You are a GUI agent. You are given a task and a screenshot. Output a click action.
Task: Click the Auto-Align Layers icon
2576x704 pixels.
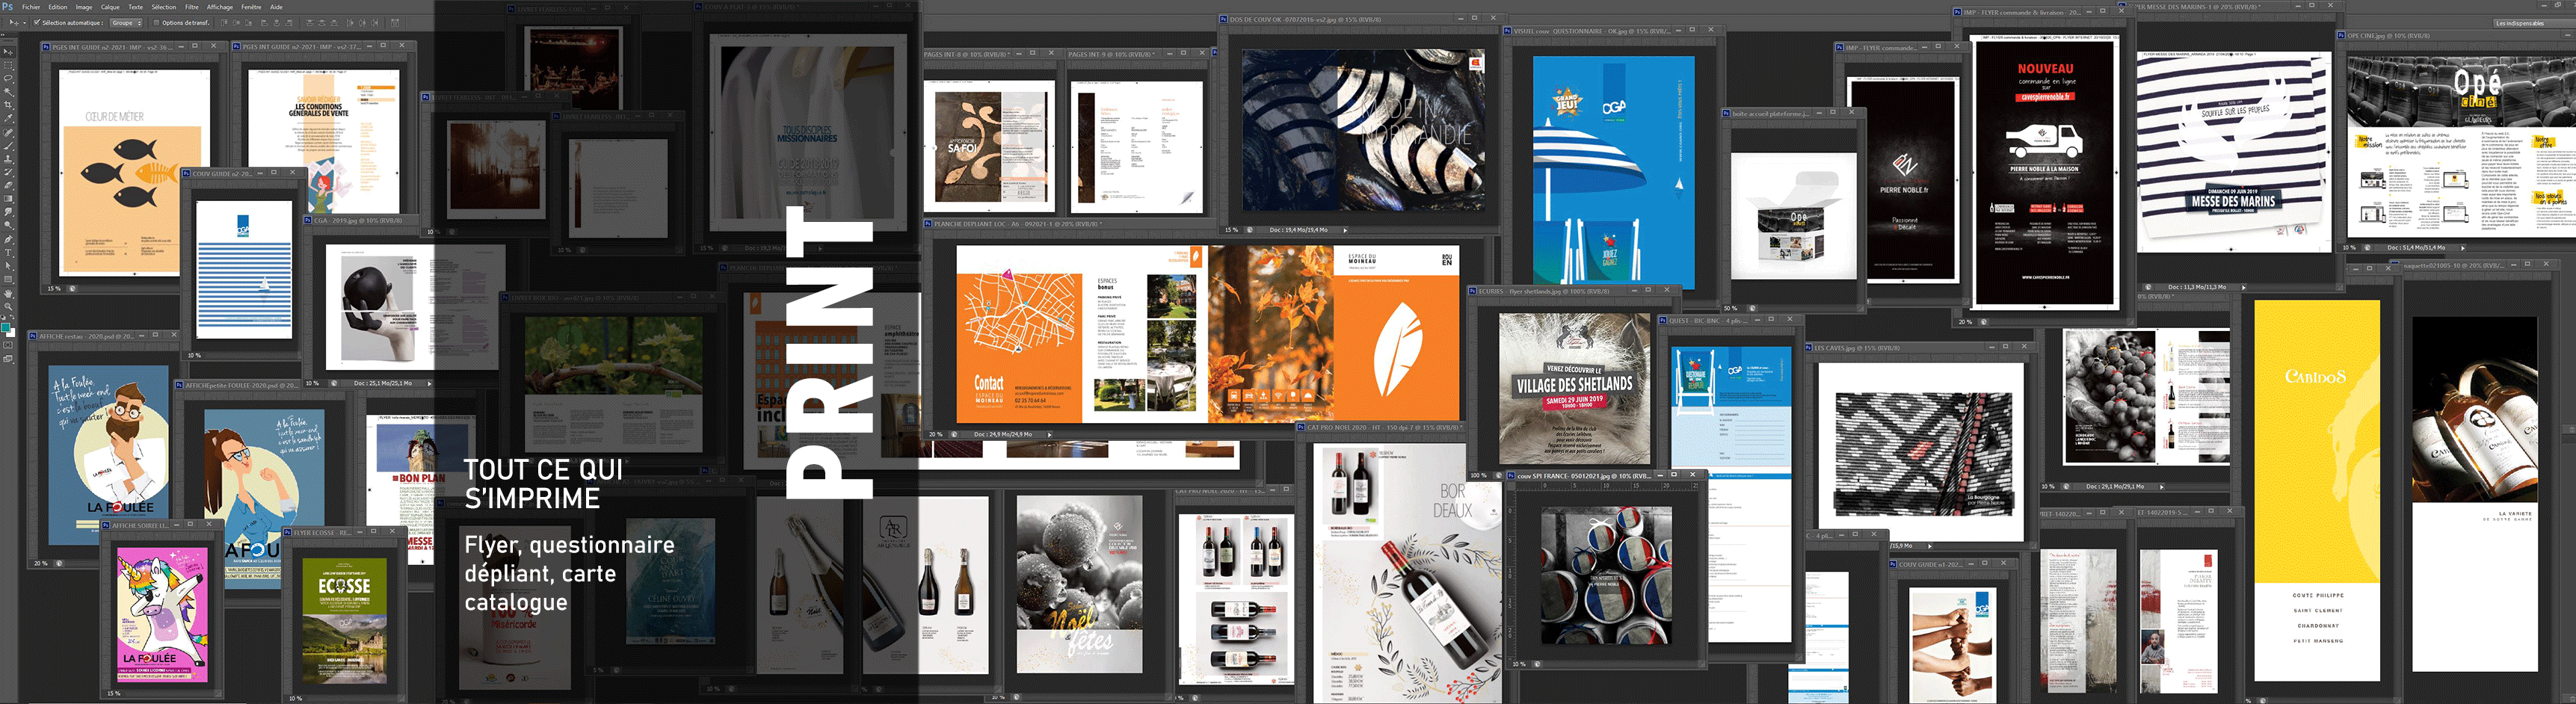pos(396,23)
